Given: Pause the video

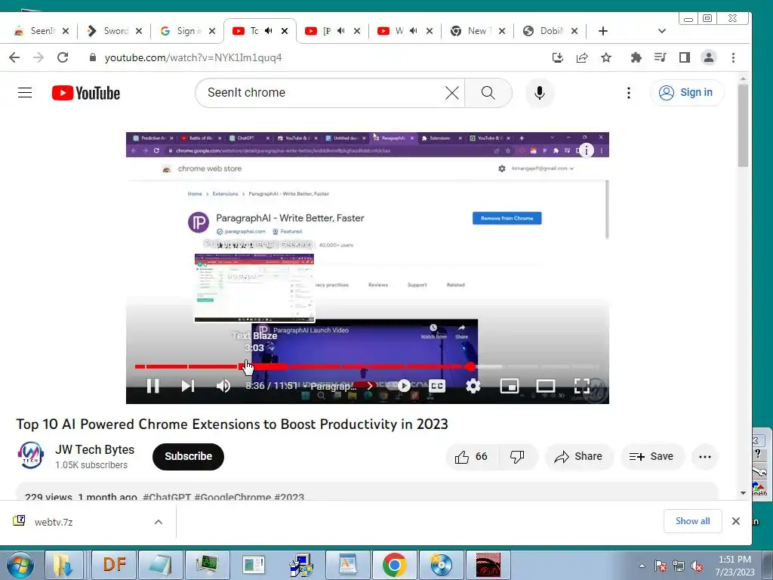Looking at the screenshot, I should [x=152, y=386].
